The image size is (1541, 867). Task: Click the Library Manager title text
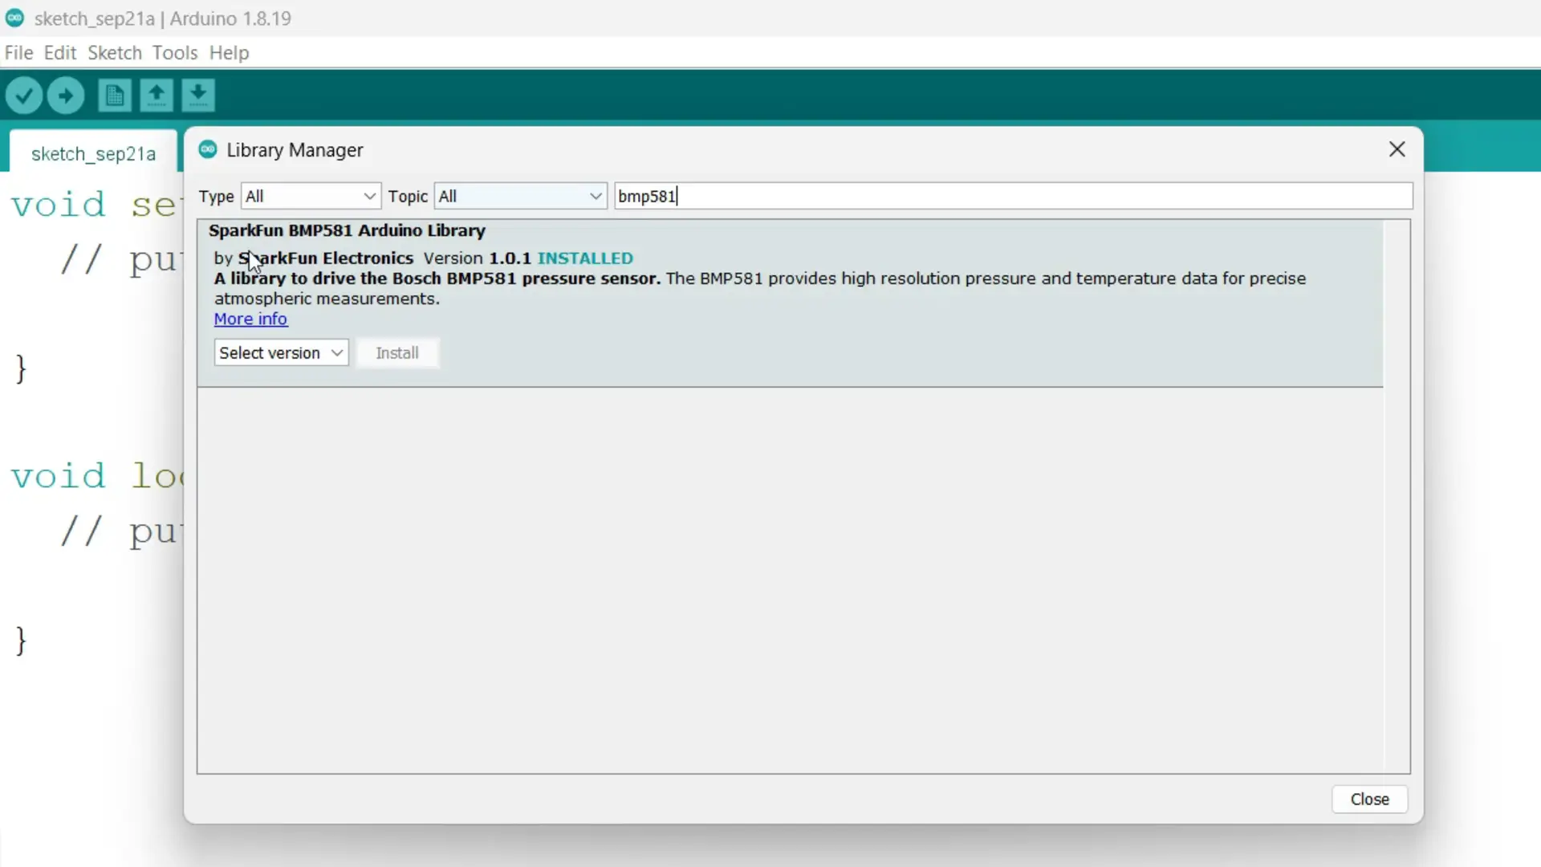click(295, 150)
